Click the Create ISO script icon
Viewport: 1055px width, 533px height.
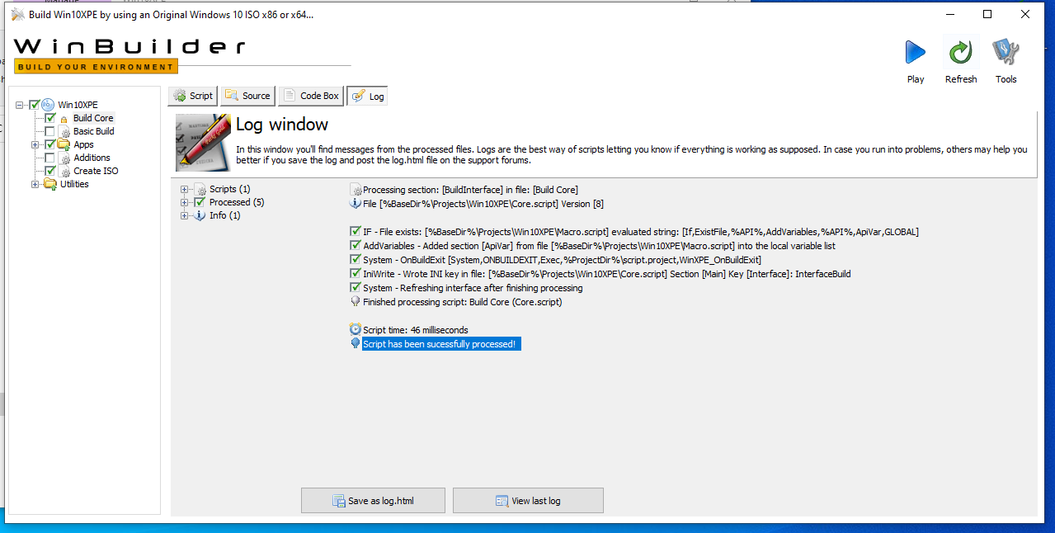point(64,172)
